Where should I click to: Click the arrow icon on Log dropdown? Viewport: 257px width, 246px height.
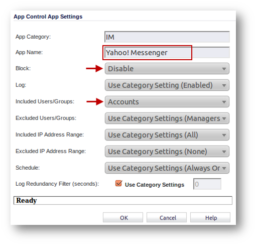pyautogui.click(x=224, y=85)
